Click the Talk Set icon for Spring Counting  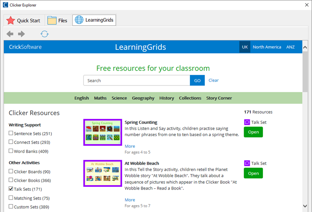[247, 122]
